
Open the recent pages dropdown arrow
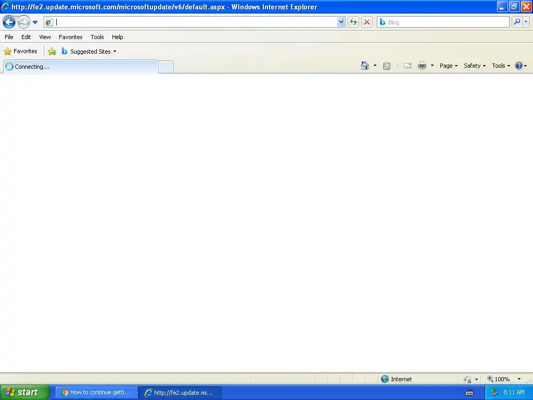[x=35, y=22]
